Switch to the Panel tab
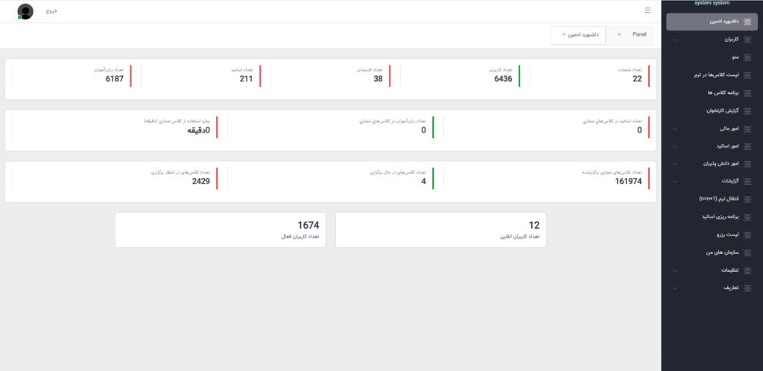 [639, 34]
